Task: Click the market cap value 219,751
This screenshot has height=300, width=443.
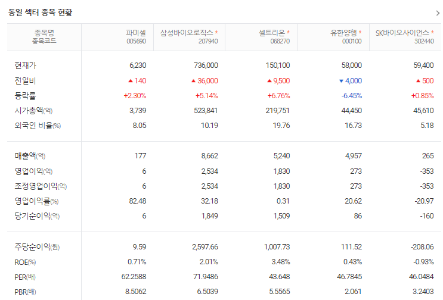Action: 277,111
